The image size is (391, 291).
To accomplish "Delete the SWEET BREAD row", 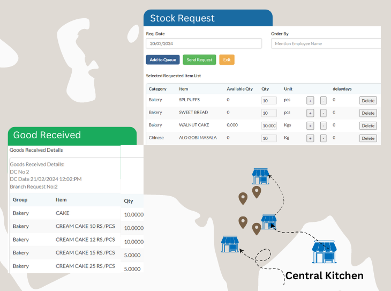I will [368, 113].
